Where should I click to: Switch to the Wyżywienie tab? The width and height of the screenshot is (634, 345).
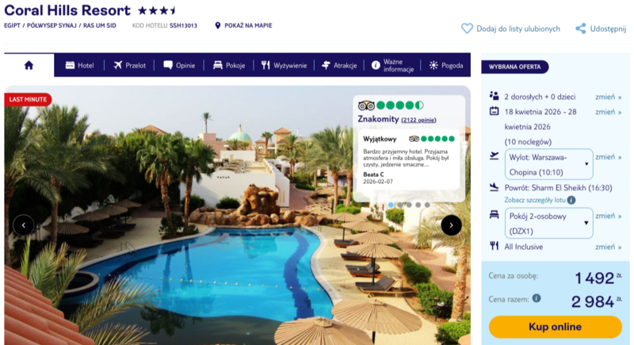coord(284,65)
